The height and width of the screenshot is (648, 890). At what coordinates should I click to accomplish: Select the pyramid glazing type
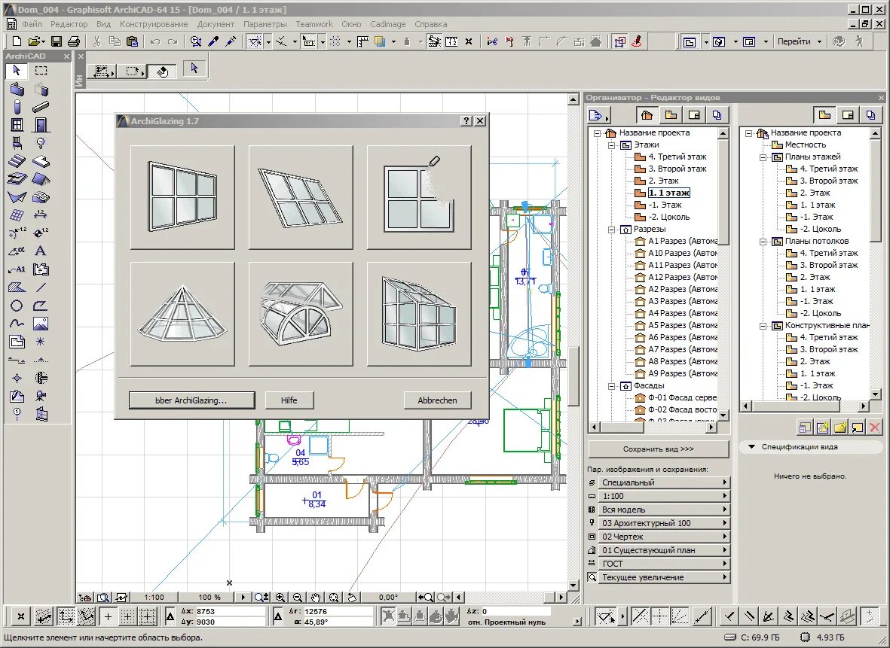[182, 314]
